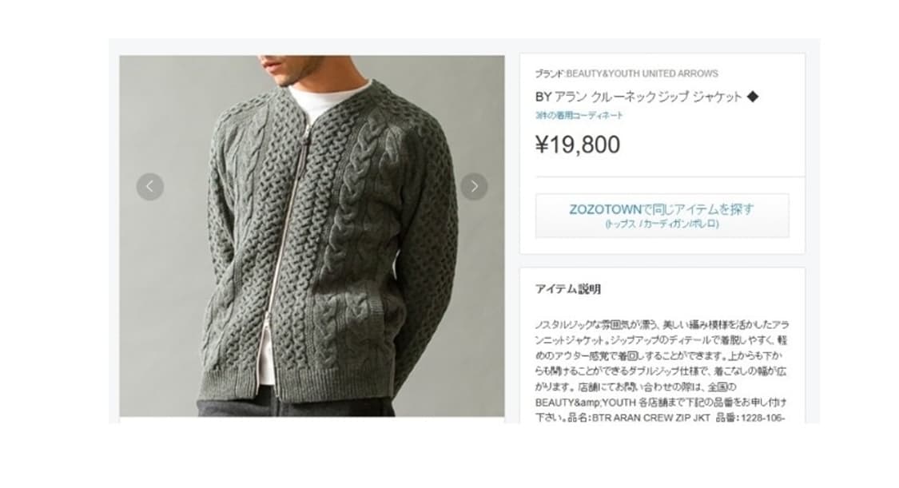Image resolution: width=899 pixels, height=488 pixels.
Task: Select the アイテム説明 heading
Action: click(x=567, y=289)
